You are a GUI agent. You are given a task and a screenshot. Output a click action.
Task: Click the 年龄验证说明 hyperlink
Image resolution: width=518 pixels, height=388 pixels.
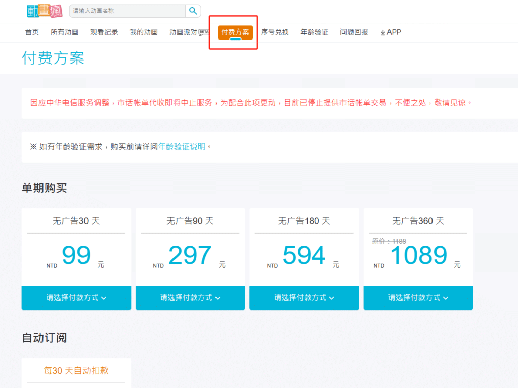(182, 147)
